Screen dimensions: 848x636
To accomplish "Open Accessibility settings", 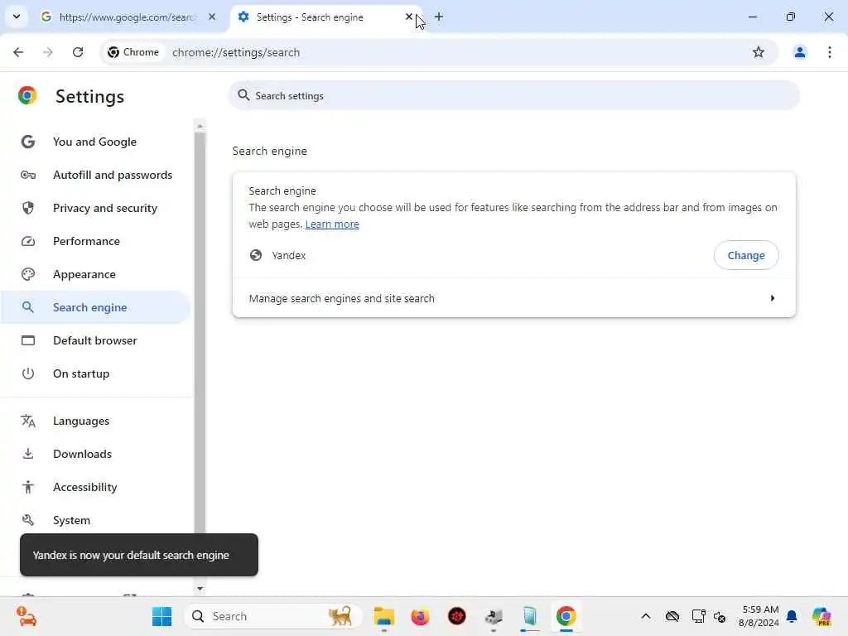I will (94, 487).
